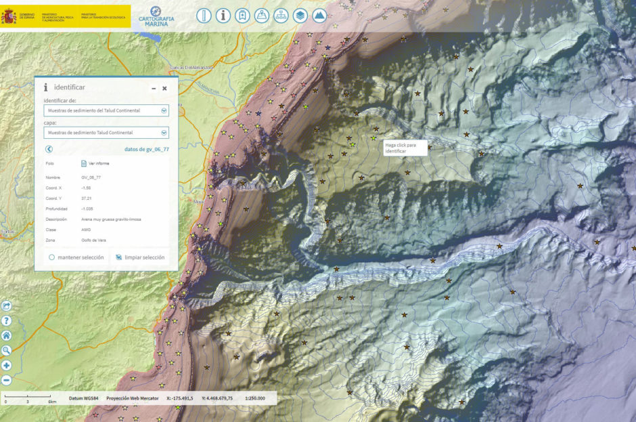Image resolution: width=636 pixels, height=422 pixels.
Task: Return to home map extent
Action: pos(7,335)
